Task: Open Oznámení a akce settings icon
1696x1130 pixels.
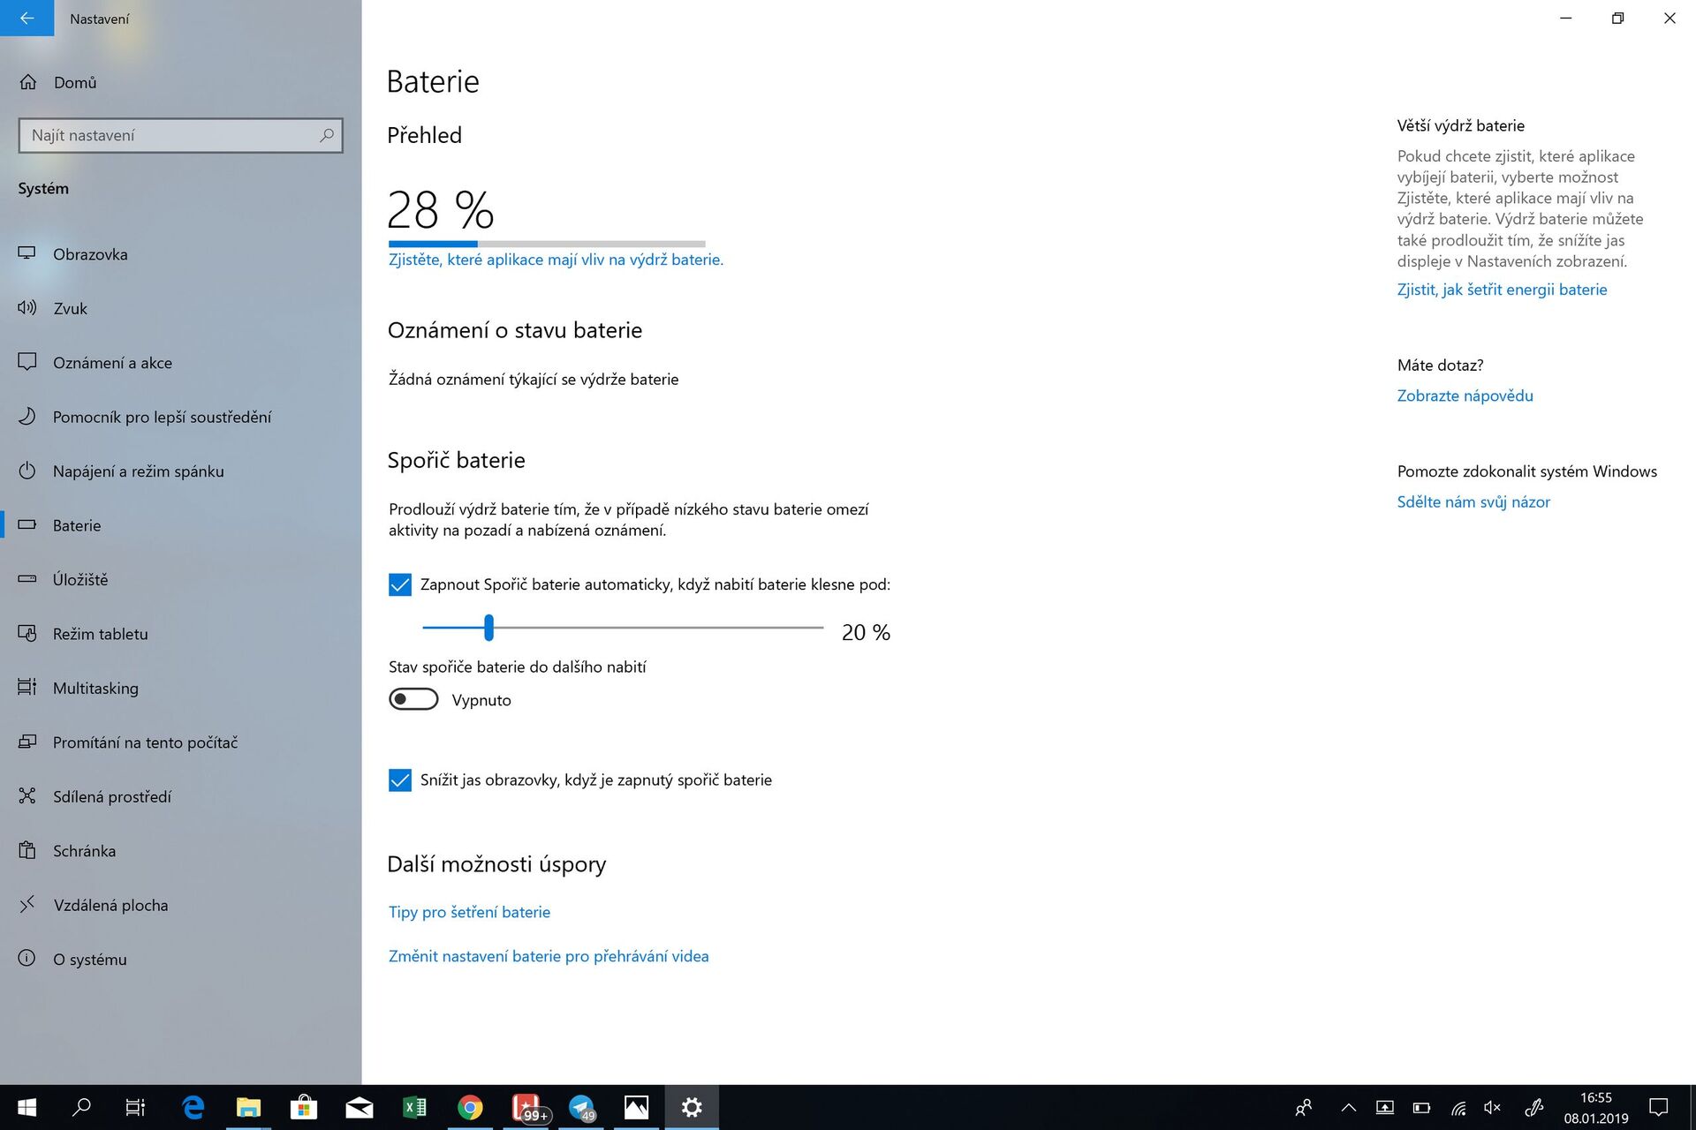Action: point(27,362)
